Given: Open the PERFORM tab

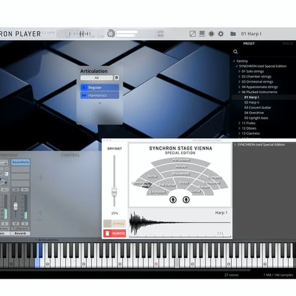Looking at the screenshot, I should [x=9, y=155].
